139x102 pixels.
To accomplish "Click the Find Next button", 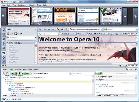I will (x=64, y=34).
